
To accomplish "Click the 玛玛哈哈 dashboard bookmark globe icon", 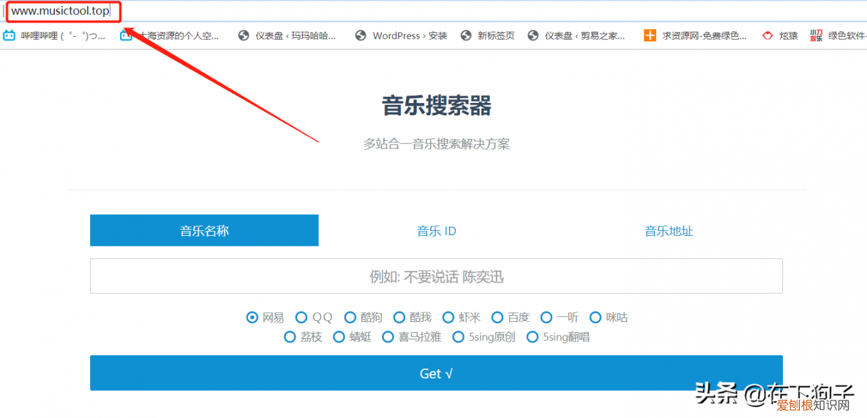I will point(243,35).
